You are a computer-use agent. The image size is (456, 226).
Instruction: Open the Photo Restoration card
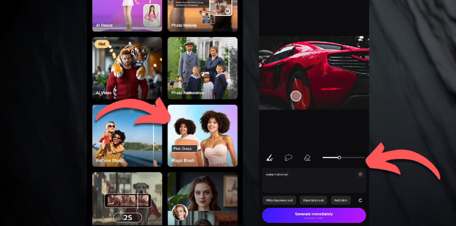pos(203,68)
